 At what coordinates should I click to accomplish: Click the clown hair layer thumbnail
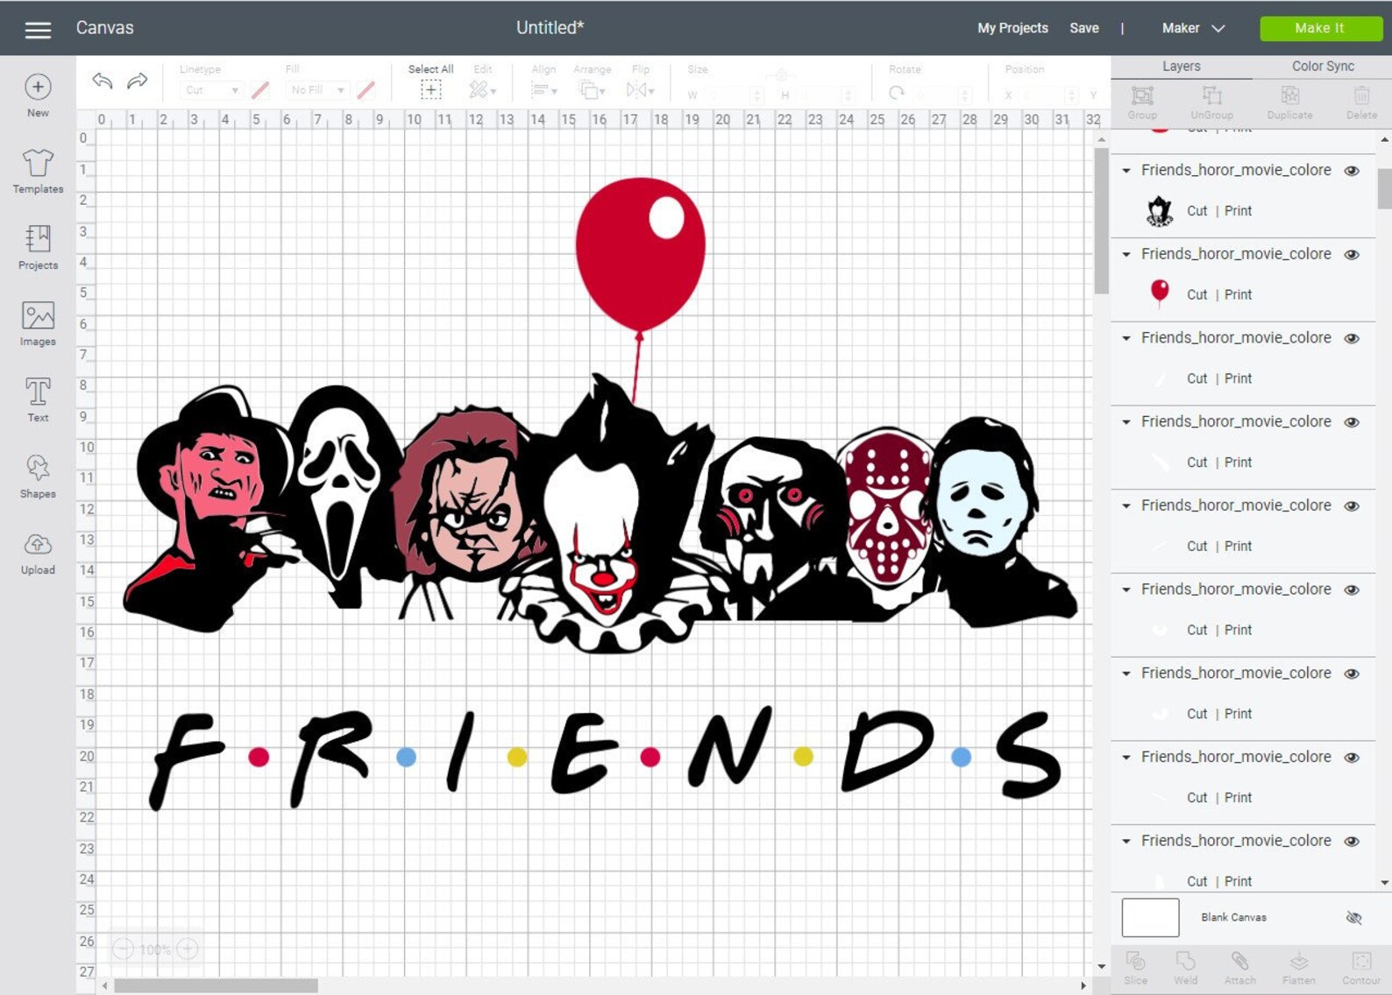1159,211
